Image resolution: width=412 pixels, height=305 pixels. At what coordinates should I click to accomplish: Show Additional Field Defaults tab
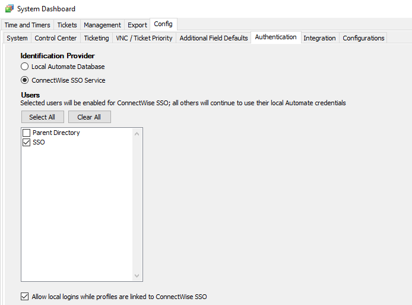click(x=214, y=38)
